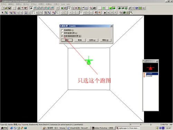Select the black arrow Select tool
Screen dimensions: 173x130
click(x=2, y=12)
